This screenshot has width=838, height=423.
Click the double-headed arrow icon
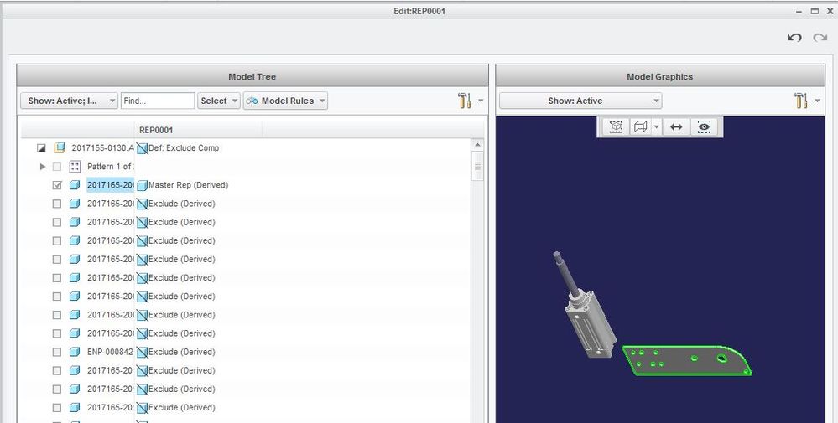pos(676,127)
